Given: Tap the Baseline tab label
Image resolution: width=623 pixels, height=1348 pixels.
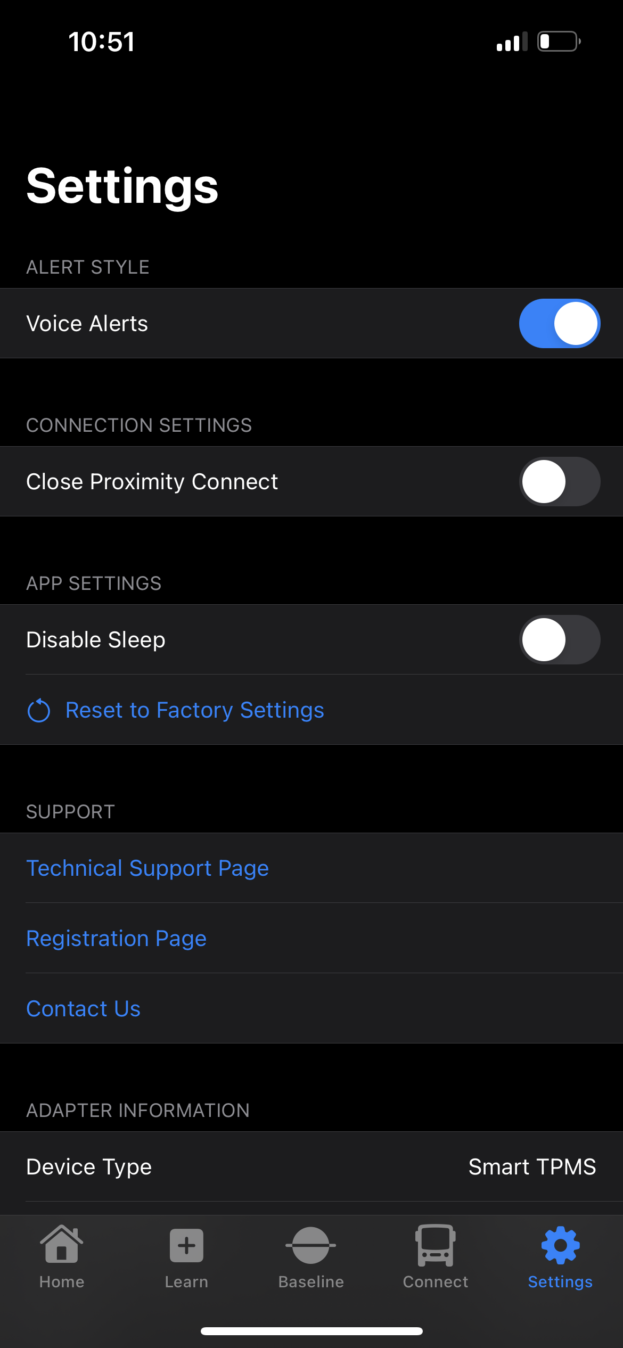Looking at the screenshot, I should click(x=311, y=1282).
